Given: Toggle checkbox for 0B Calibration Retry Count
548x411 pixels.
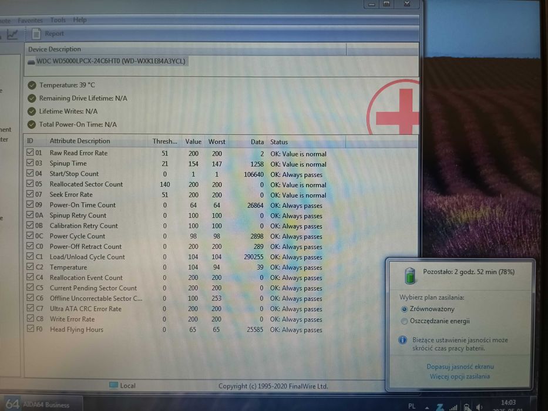Looking at the screenshot, I should click(30, 225).
